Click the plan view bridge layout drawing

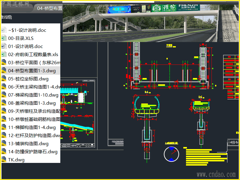169,66
